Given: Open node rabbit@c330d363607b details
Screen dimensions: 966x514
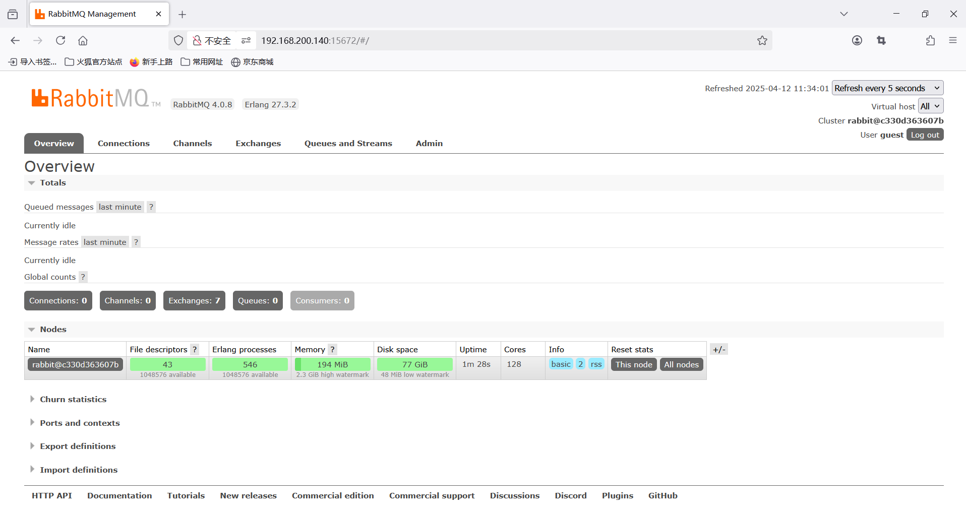Looking at the screenshot, I should pyautogui.click(x=75, y=364).
